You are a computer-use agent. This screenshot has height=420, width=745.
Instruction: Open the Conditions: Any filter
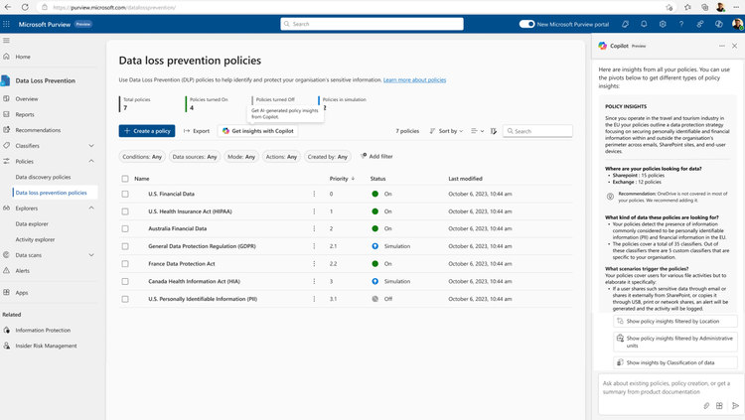click(x=142, y=156)
